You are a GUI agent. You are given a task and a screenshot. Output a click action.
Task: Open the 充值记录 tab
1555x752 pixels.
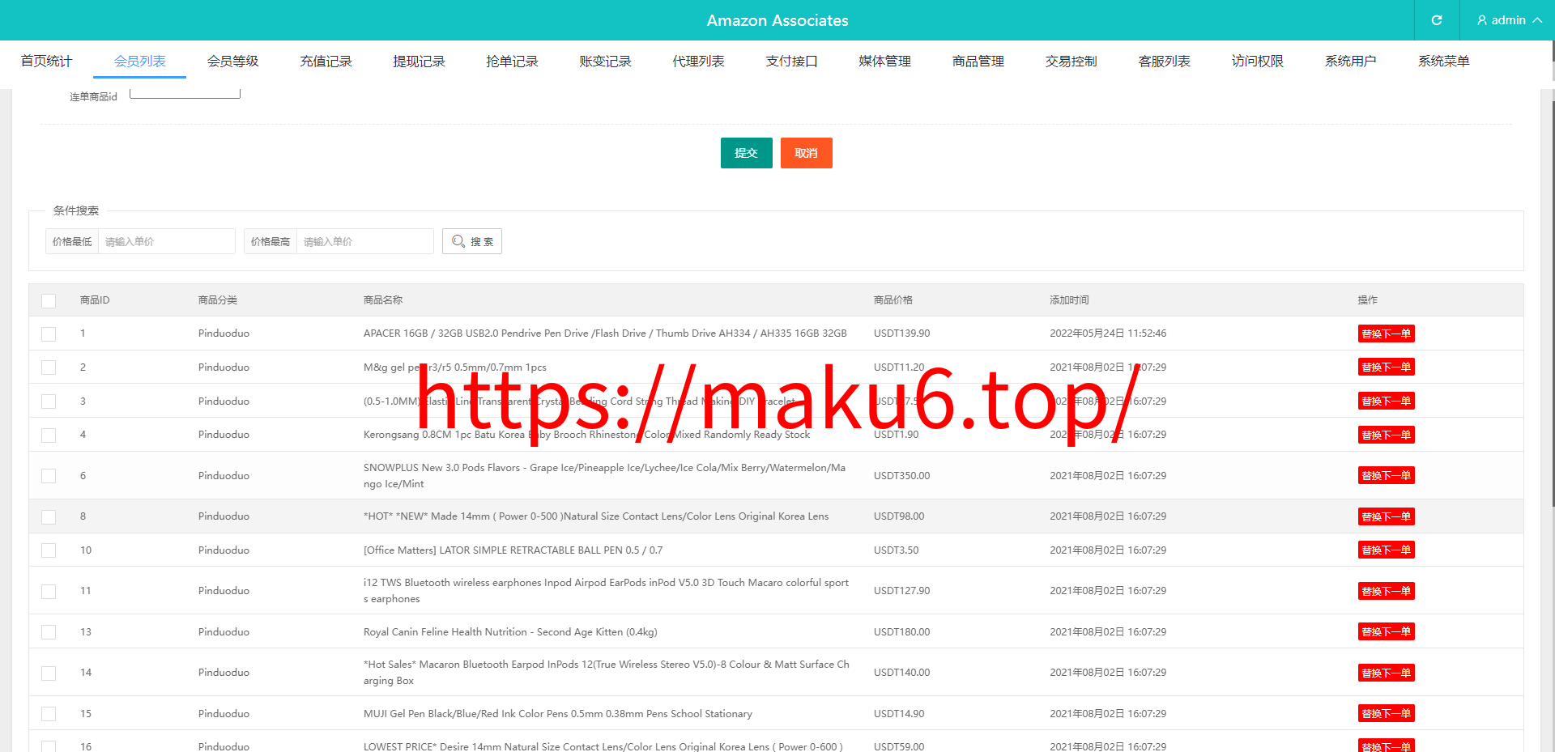coord(326,61)
